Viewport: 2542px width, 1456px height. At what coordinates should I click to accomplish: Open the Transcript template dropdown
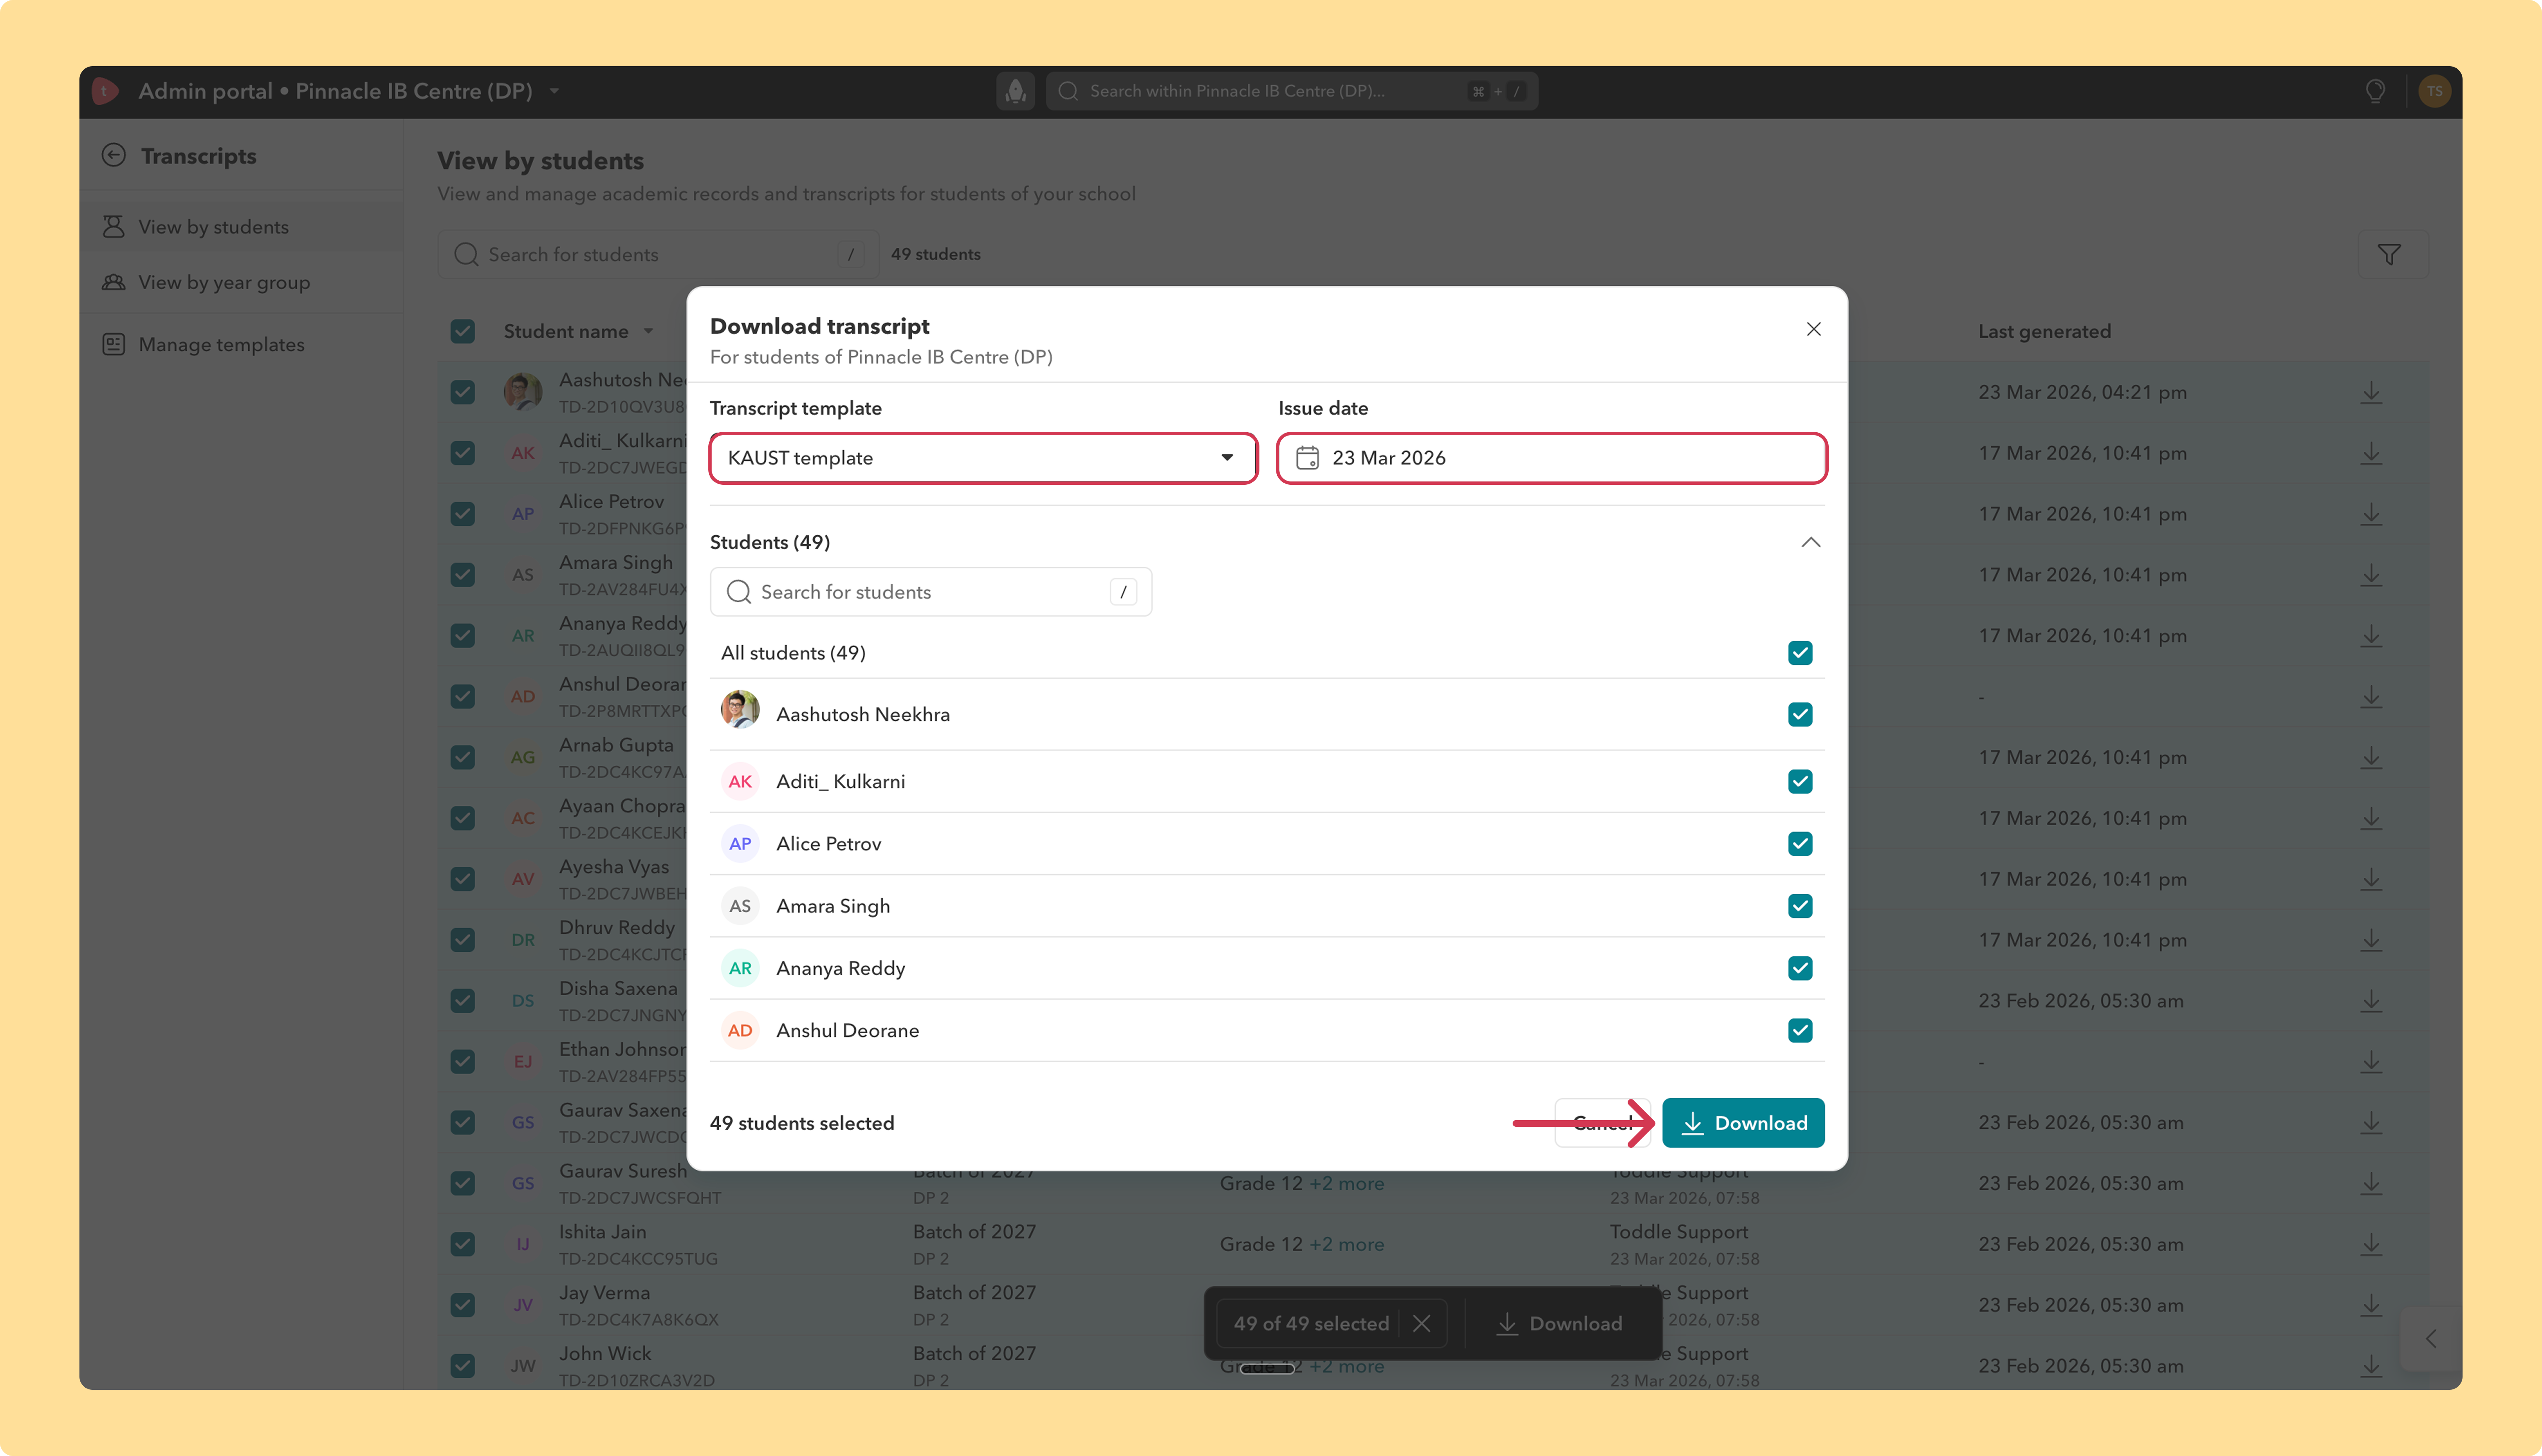pyautogui.click(x=983, y=458)
